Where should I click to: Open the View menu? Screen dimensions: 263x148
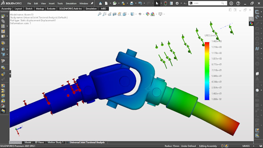43,3
